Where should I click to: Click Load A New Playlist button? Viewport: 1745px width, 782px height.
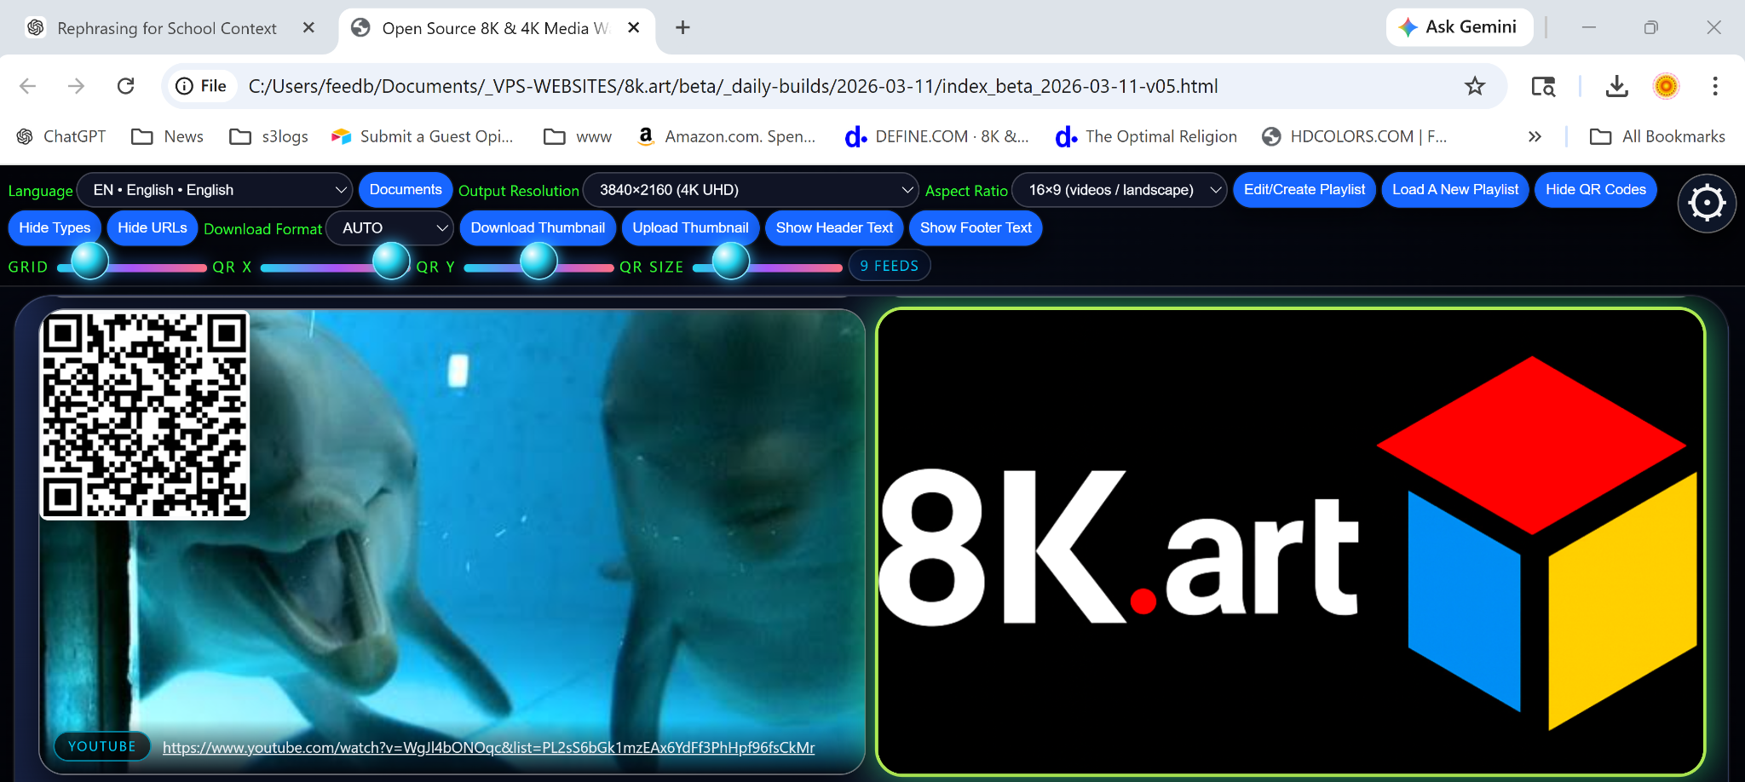coord(1455,190)
